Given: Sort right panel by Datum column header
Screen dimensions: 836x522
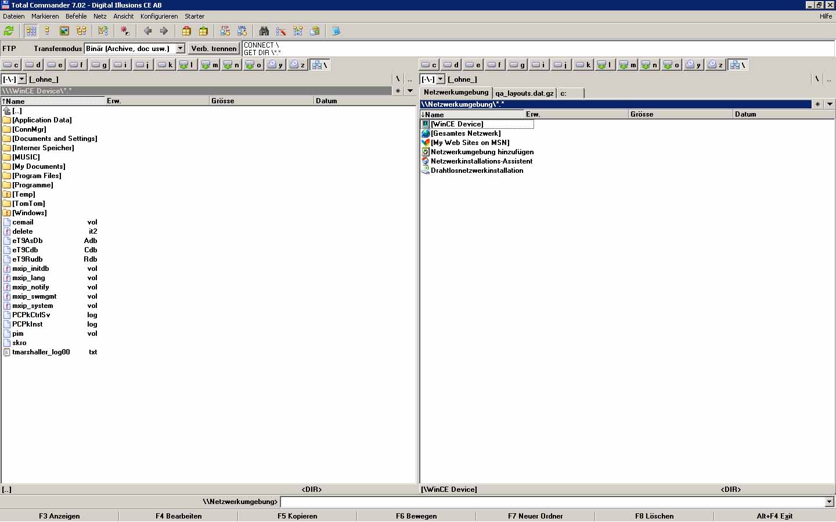Looking at the screenshot, I should 783,114.
